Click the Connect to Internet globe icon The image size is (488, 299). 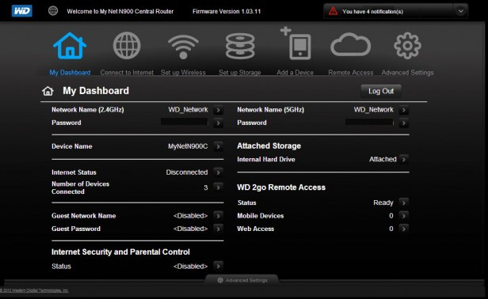click(x=127, y=46)
